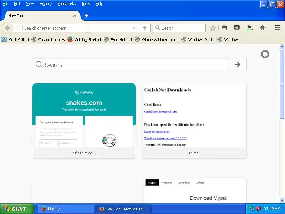Open Getting Started bookmark
285x214 pixels.
pos(84,40)
